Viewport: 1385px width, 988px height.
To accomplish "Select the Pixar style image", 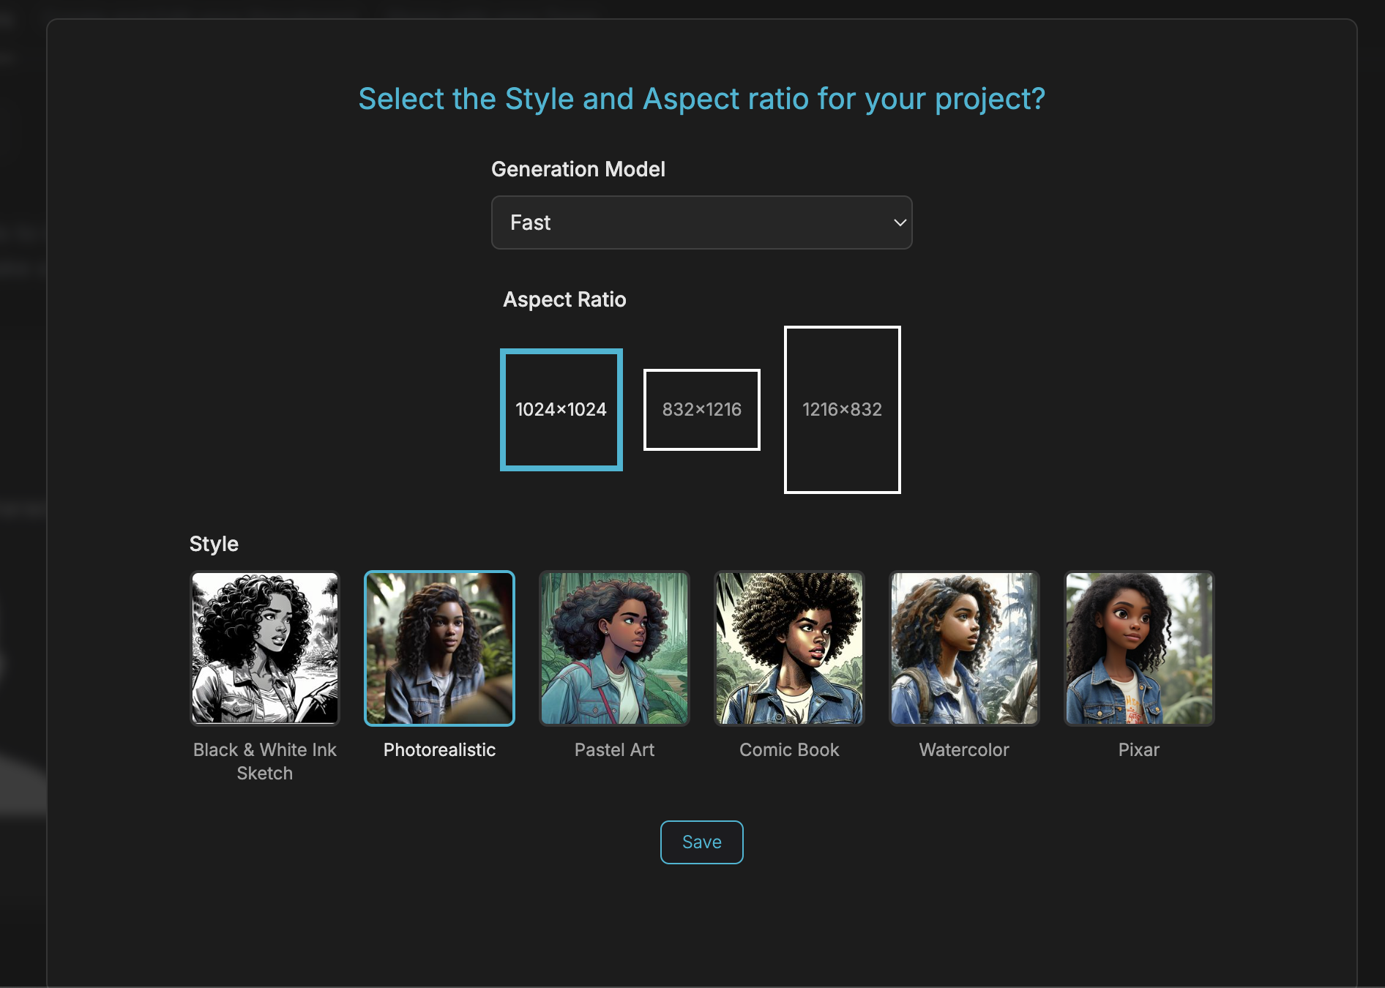I will 1138,648.
